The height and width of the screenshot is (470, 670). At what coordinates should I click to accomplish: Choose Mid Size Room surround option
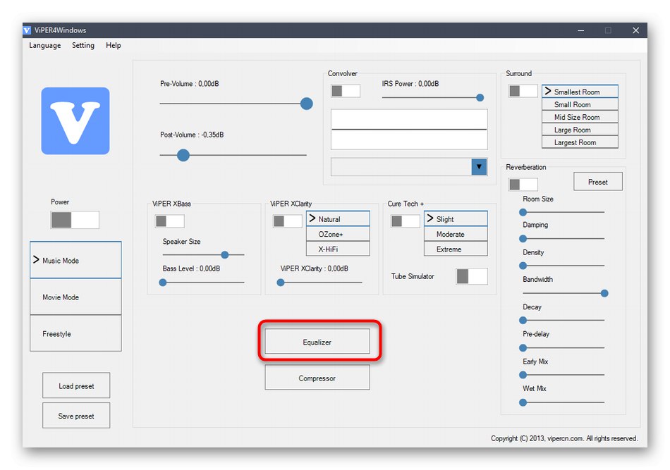click(580, 117)
